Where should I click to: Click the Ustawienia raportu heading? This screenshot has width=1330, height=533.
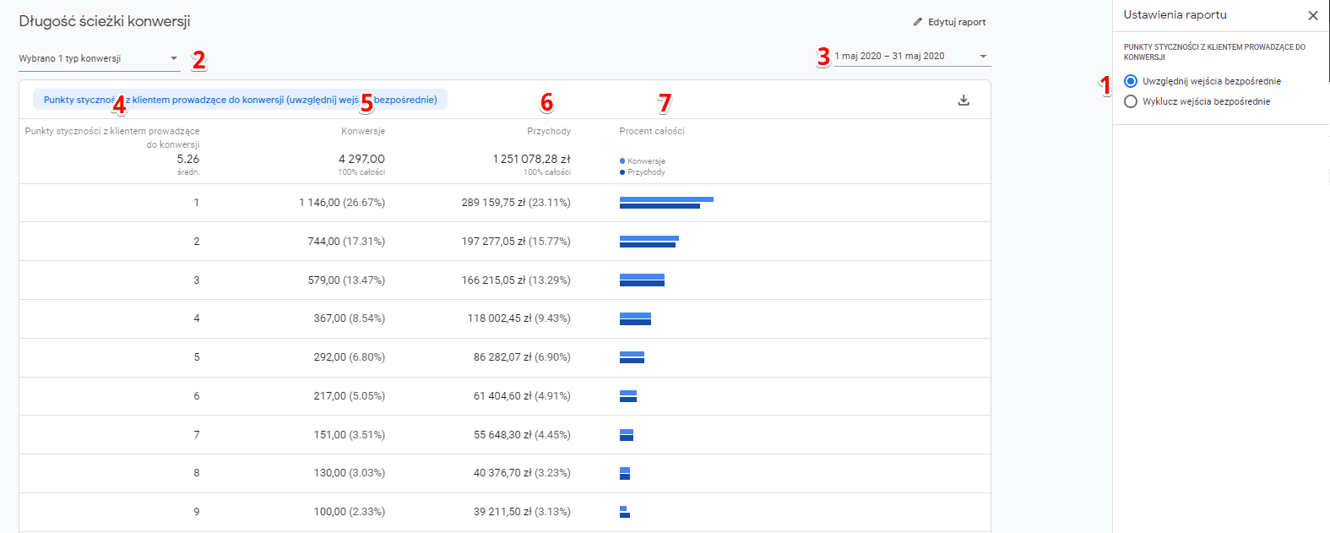(x=1175, y=14)
